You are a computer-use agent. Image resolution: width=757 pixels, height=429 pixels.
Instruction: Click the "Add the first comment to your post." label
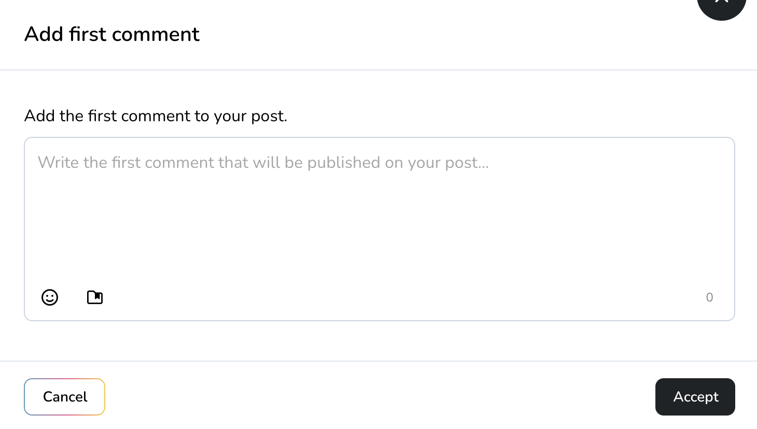coord(156,116)
